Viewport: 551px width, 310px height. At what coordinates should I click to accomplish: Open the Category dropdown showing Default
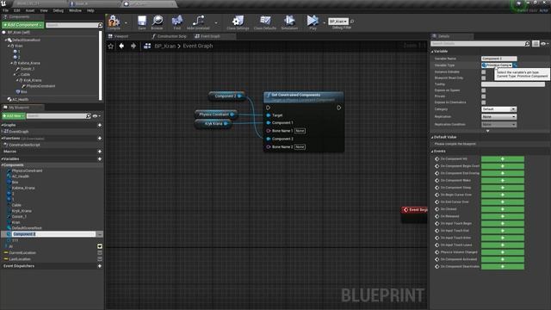tap(498, 109)
